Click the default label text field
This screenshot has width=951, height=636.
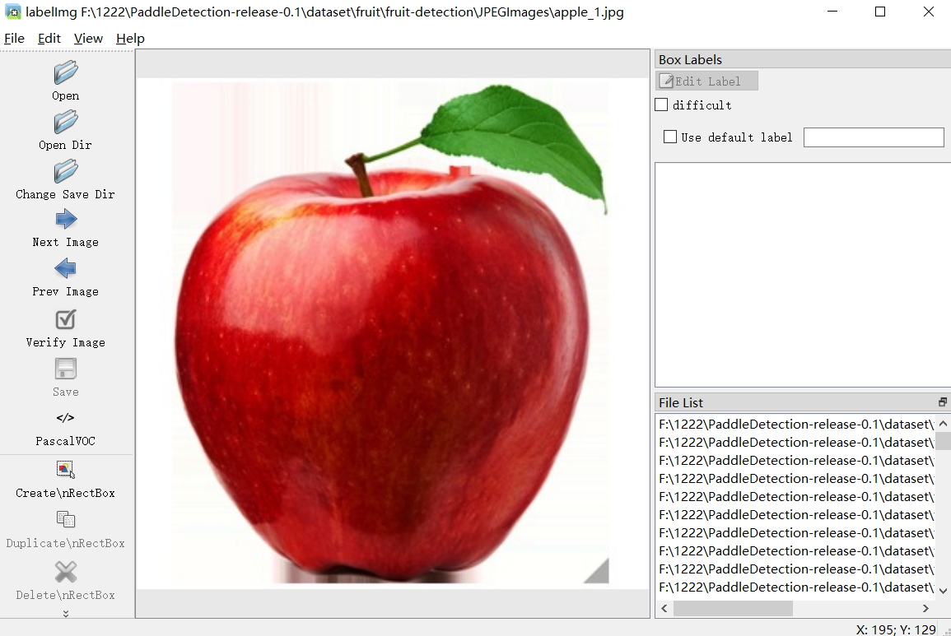(x=874, y=137)
